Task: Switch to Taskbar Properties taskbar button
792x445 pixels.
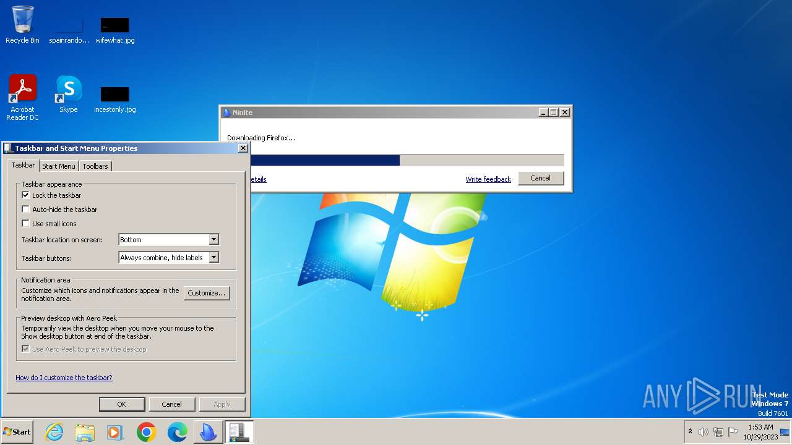Action: click(x=238, y=432)
